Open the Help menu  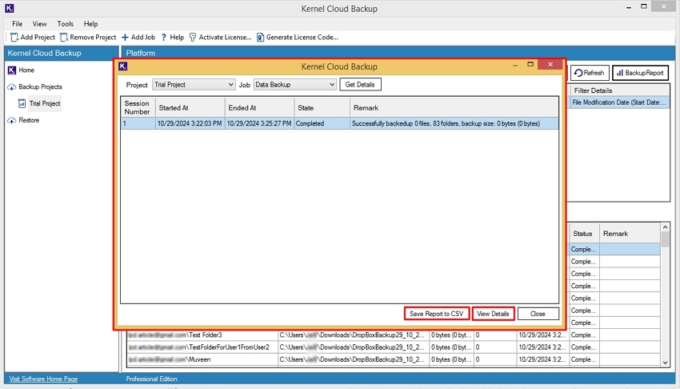click(x=90, y=24)
